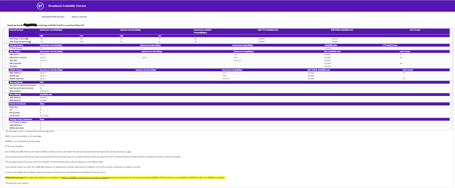This screenshot has height=188, width=455.
Task: Select the VDSL Range B (Impacted) row label
Action: tap(19, 42)
